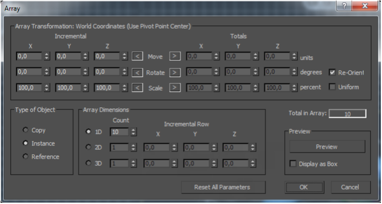Click the 3D Count field

pyautogui.click(x=119, y=163)
